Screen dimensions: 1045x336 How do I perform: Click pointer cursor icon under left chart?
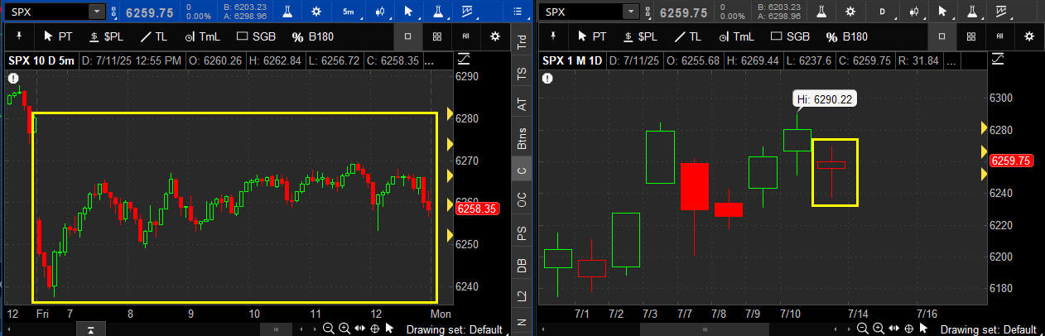(x=389, y=329)
